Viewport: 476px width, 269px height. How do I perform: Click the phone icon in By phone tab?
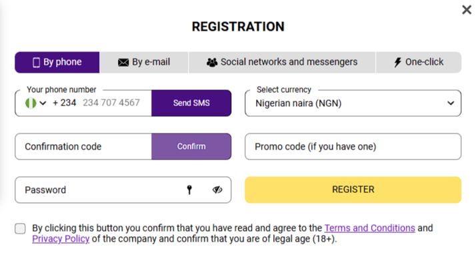tap(37, 62)
